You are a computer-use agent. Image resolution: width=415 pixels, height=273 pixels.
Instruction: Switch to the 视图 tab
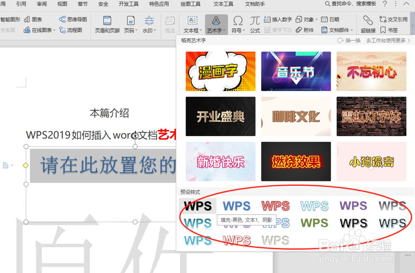[x=62, y=4]
